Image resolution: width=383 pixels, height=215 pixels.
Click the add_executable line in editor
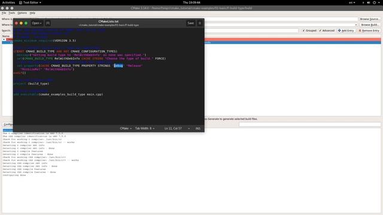coord(58,94)
